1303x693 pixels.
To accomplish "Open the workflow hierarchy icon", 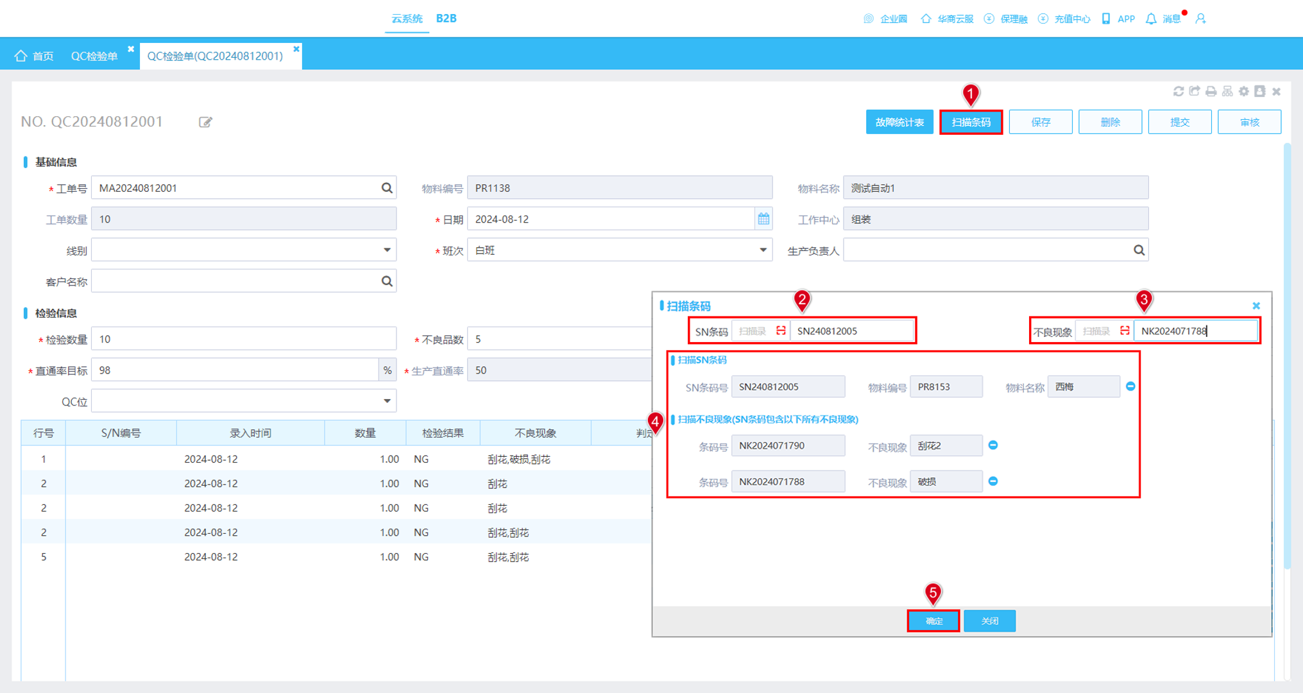I will click(x=1227, y=91).
